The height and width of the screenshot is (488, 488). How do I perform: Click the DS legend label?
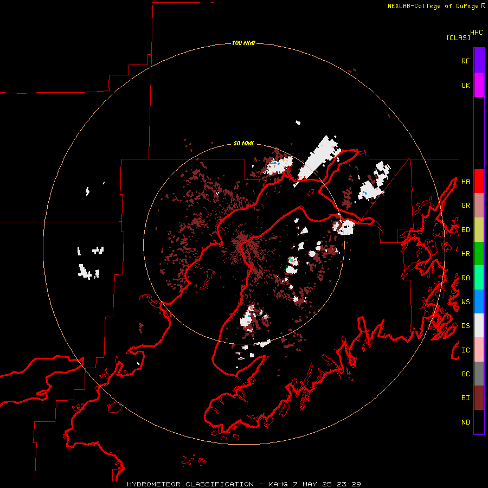pyautogui.click(x=465, y=326)
